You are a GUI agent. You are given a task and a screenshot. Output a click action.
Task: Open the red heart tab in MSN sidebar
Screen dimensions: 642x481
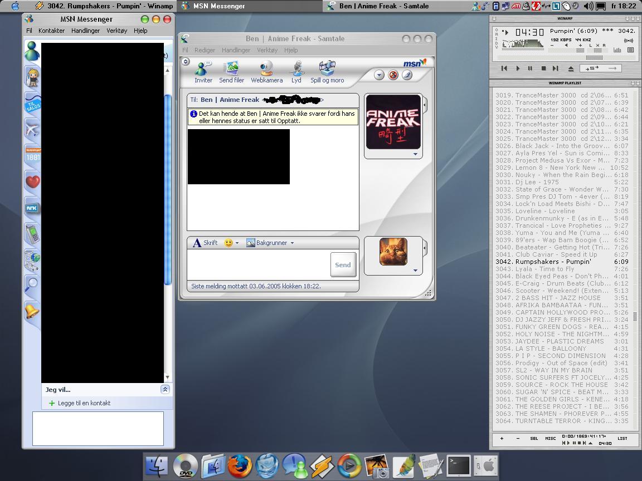(x=33, y=181)
